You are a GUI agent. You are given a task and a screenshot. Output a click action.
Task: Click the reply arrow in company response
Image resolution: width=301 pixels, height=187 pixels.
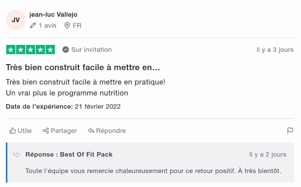click(x=16, y=155)
